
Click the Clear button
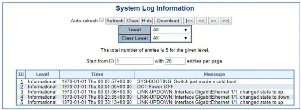[x=133, y=21]
